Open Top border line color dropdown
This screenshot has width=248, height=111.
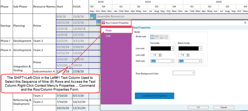(173, 48)
